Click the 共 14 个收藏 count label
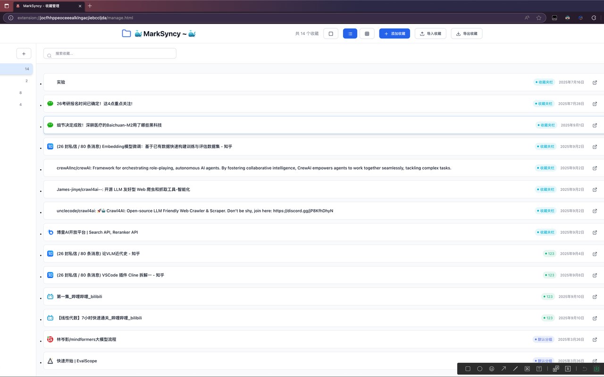The width and height of the screenshot is (604, 377). pos(307,34)
